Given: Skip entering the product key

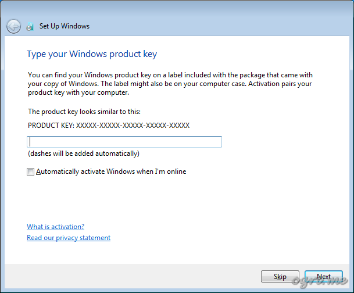Looking at the screenshot, I should point(280,276).
